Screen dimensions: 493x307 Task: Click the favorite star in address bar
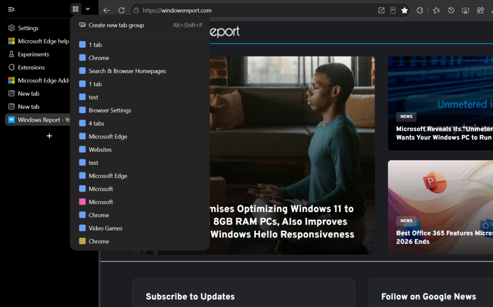pyautogui.click(x=404, y=11)
